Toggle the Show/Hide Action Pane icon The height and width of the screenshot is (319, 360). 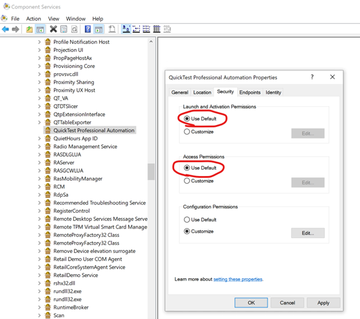click(98, 29)
